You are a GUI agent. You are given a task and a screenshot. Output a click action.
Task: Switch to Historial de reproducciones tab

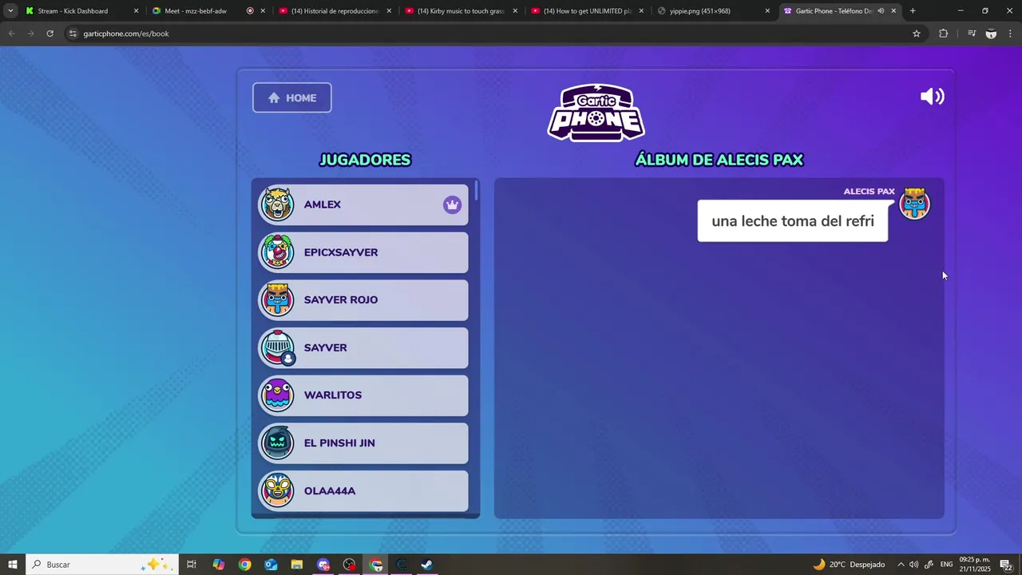[335, 11]
